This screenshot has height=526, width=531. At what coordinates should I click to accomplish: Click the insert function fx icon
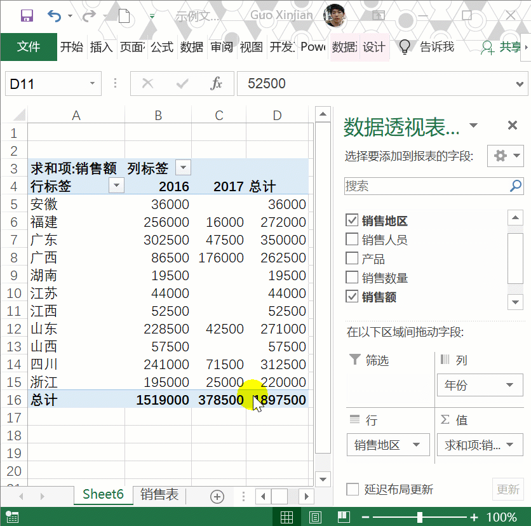click(216, 83)
